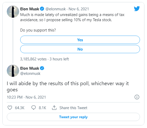Screen dimensions: 147x128
Task: Click the 10:23 PM · Nov 6, 2021 timestamp
Action: click(26, 97)
